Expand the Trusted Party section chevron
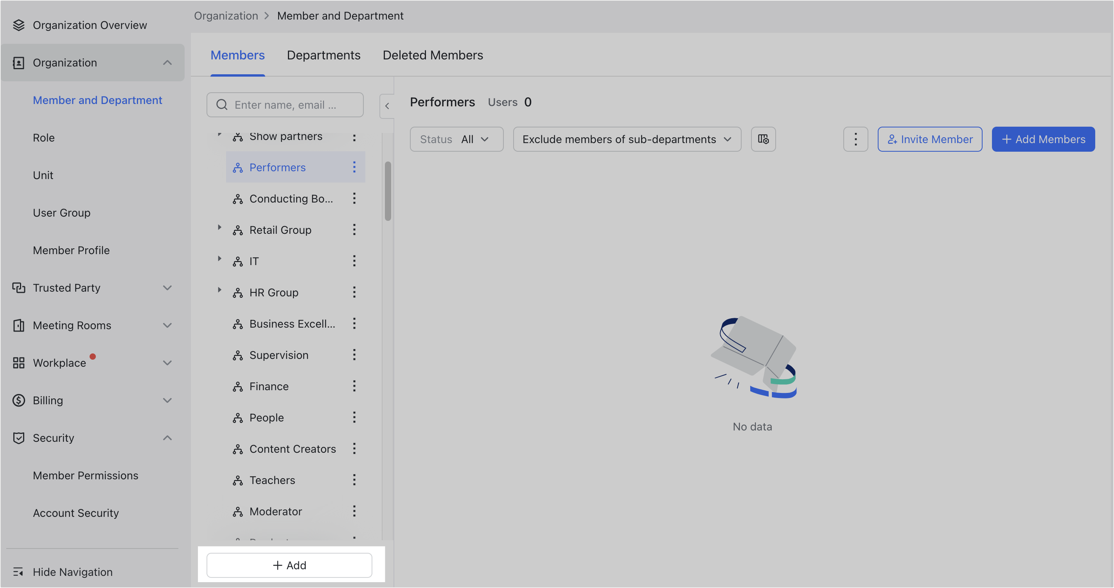Screen dimensions: 1114x588 (167, 287)
